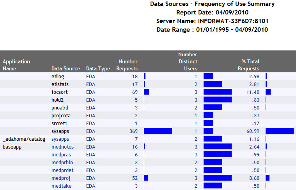Image resolution: width=296 pixels, height=190 pixels.
Task: Click the EDA data type in etllog row
Action: click(x=90, y=77)
